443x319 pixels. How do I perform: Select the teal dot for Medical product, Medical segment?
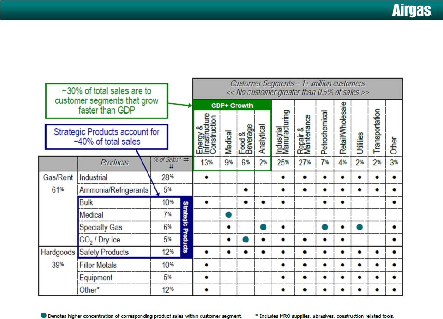229,215
